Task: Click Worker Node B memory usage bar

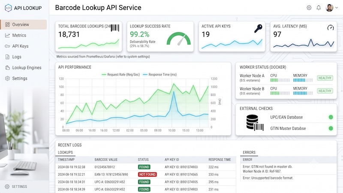Action: [303, 93]
